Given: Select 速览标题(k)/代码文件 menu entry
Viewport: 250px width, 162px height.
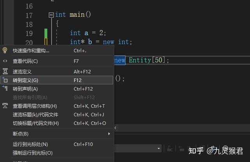Looking at the screenshot, I should (57, 115).
